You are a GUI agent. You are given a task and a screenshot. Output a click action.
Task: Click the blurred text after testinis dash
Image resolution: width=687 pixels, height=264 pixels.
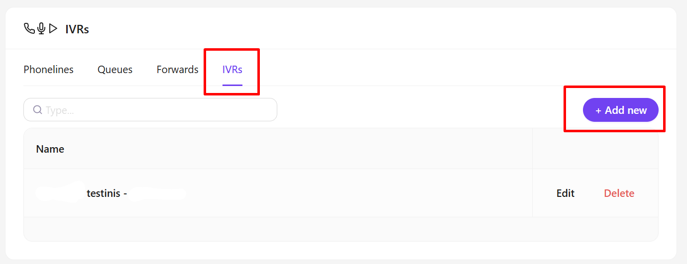[157, 193]
